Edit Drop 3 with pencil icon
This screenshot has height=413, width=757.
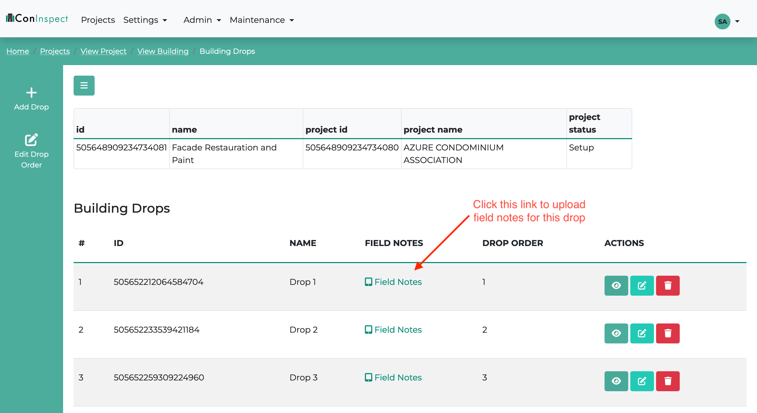(x=642, y=381)
